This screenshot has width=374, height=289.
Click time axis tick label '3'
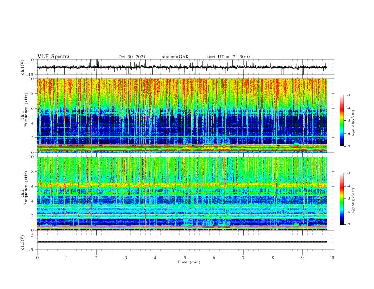click(126, 258)
